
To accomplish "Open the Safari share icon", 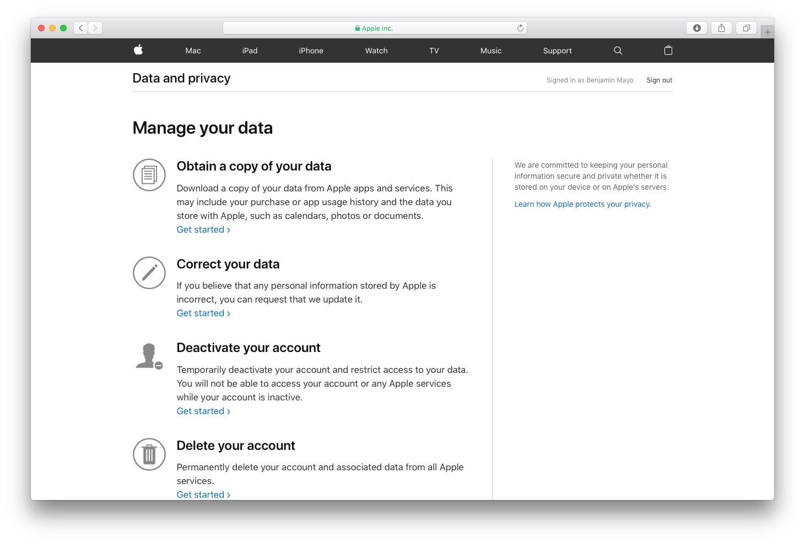I will coord(721,28).
